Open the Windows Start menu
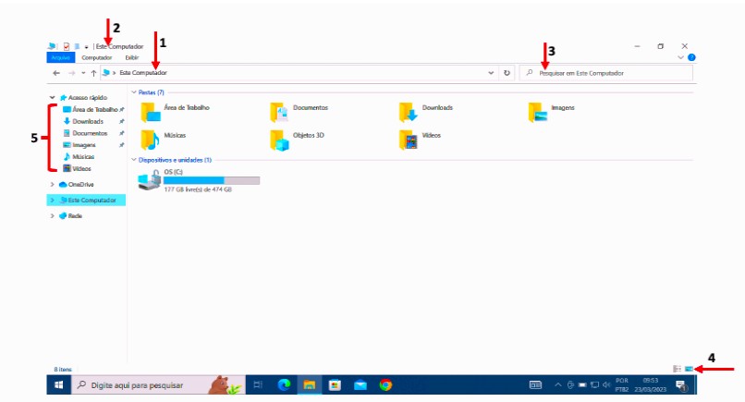The width and height of the screenshot is (745, 402). 59,384
